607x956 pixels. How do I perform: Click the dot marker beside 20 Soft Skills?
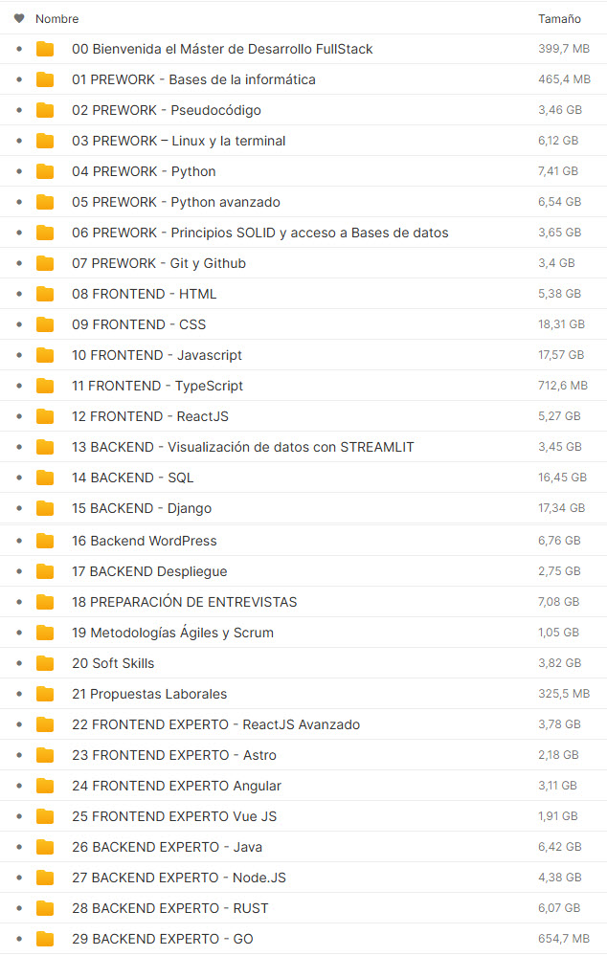[19, 663]
